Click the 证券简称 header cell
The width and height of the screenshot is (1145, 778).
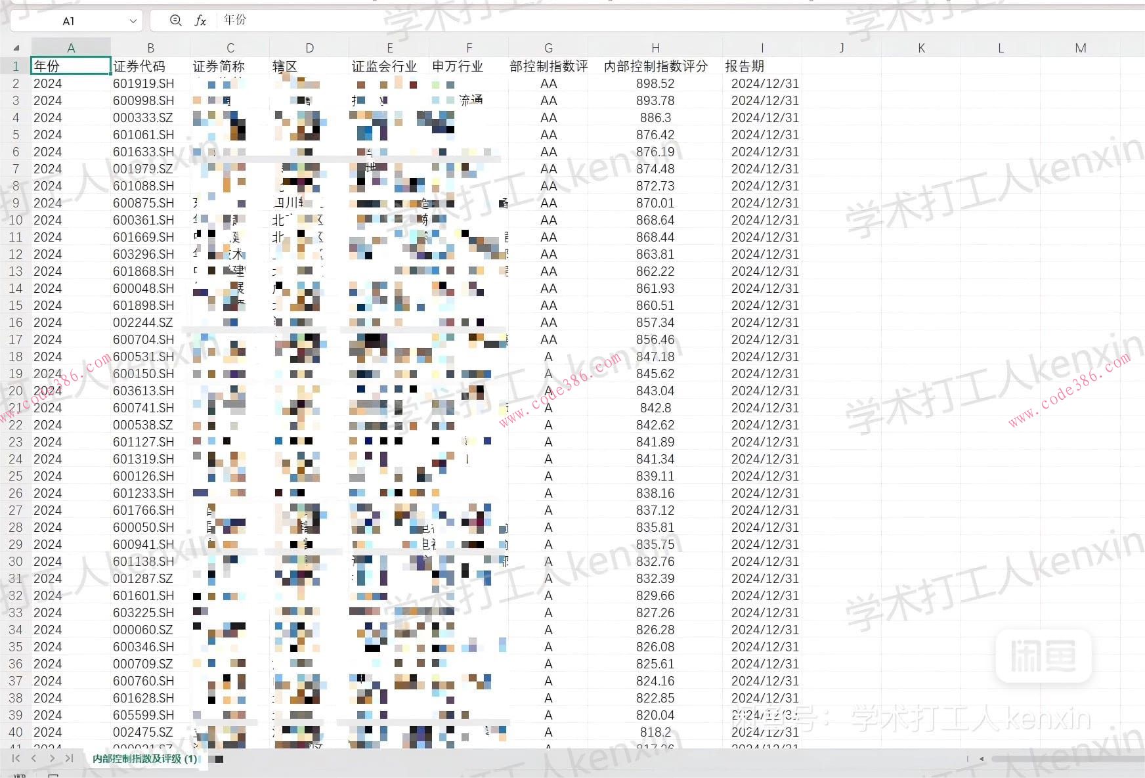(230, 66)
